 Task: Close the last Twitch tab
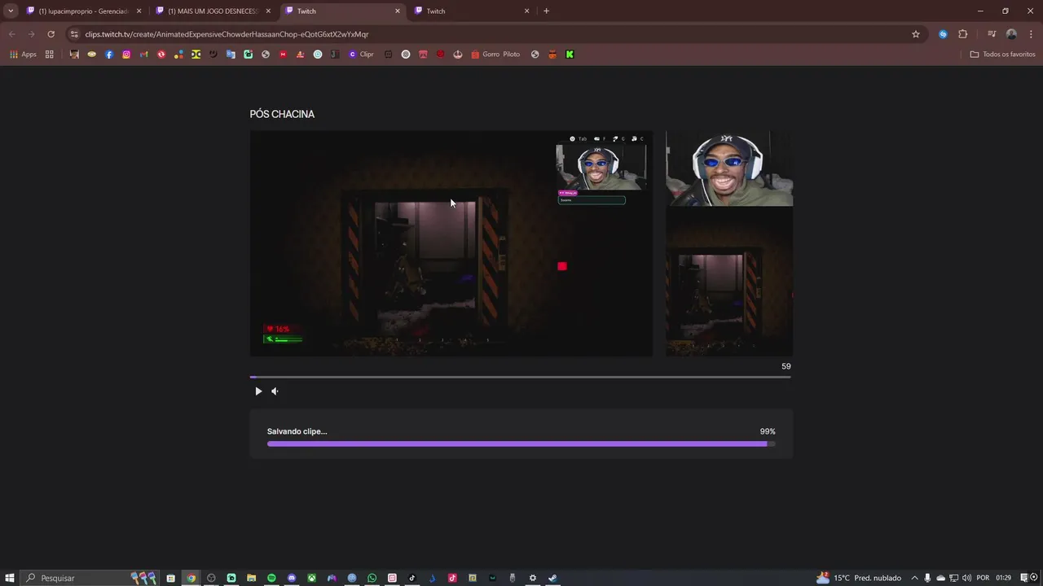[526, 11]
